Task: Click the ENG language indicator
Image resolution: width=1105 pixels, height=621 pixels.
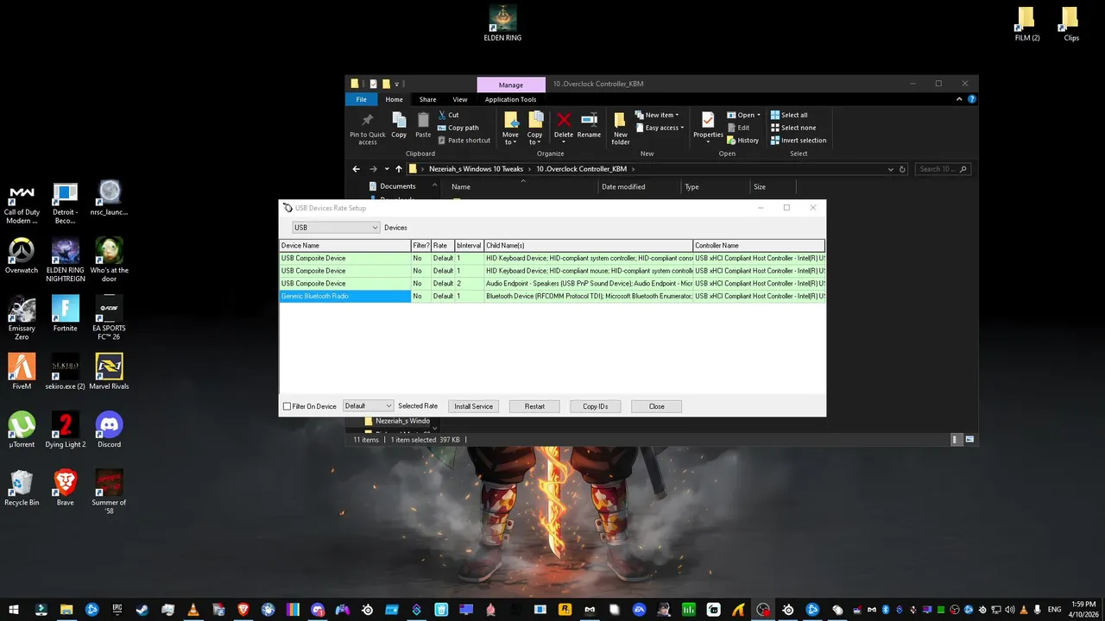Action: pyautogui.click(x=1054, y=610)
